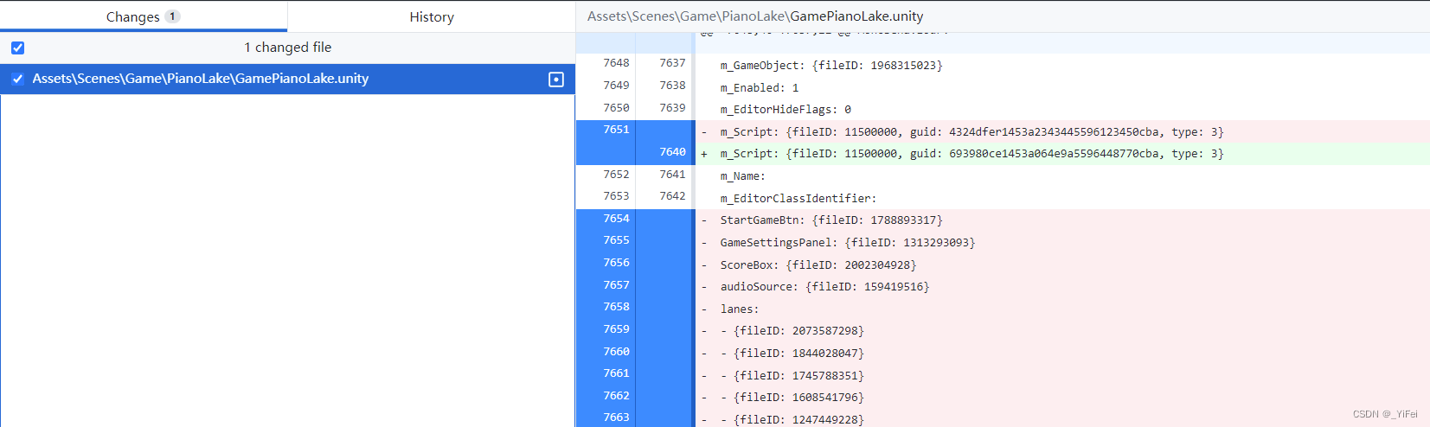
Task: Open the History tab
Action: (x=431, y=16)
